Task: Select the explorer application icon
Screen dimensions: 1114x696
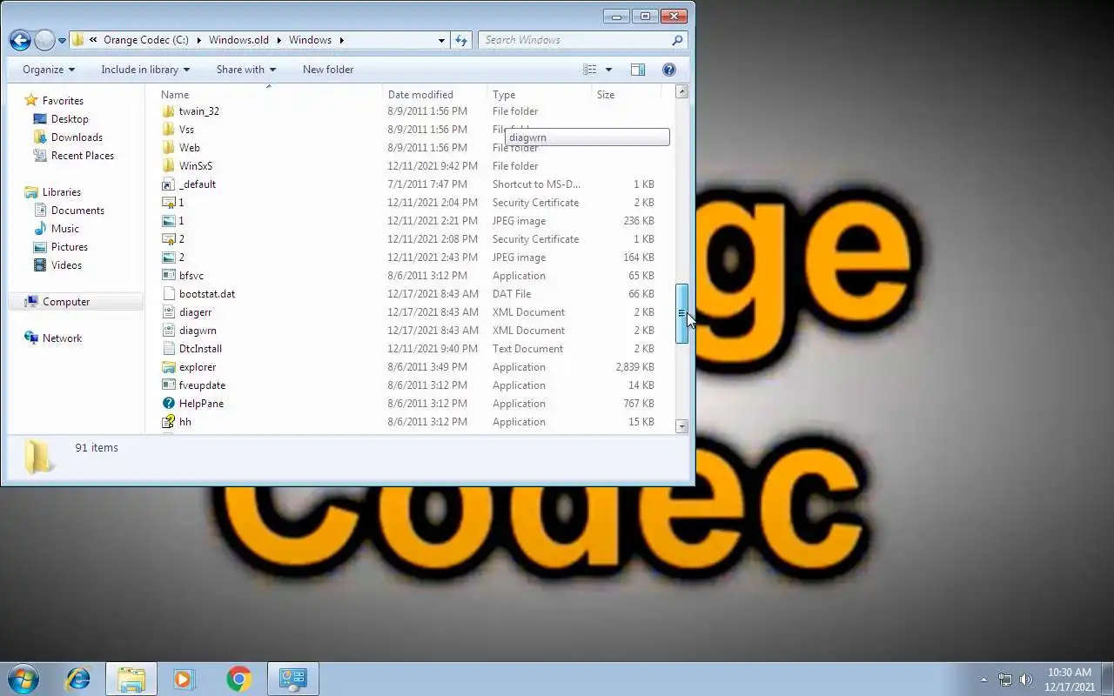Action: (169, 367)
